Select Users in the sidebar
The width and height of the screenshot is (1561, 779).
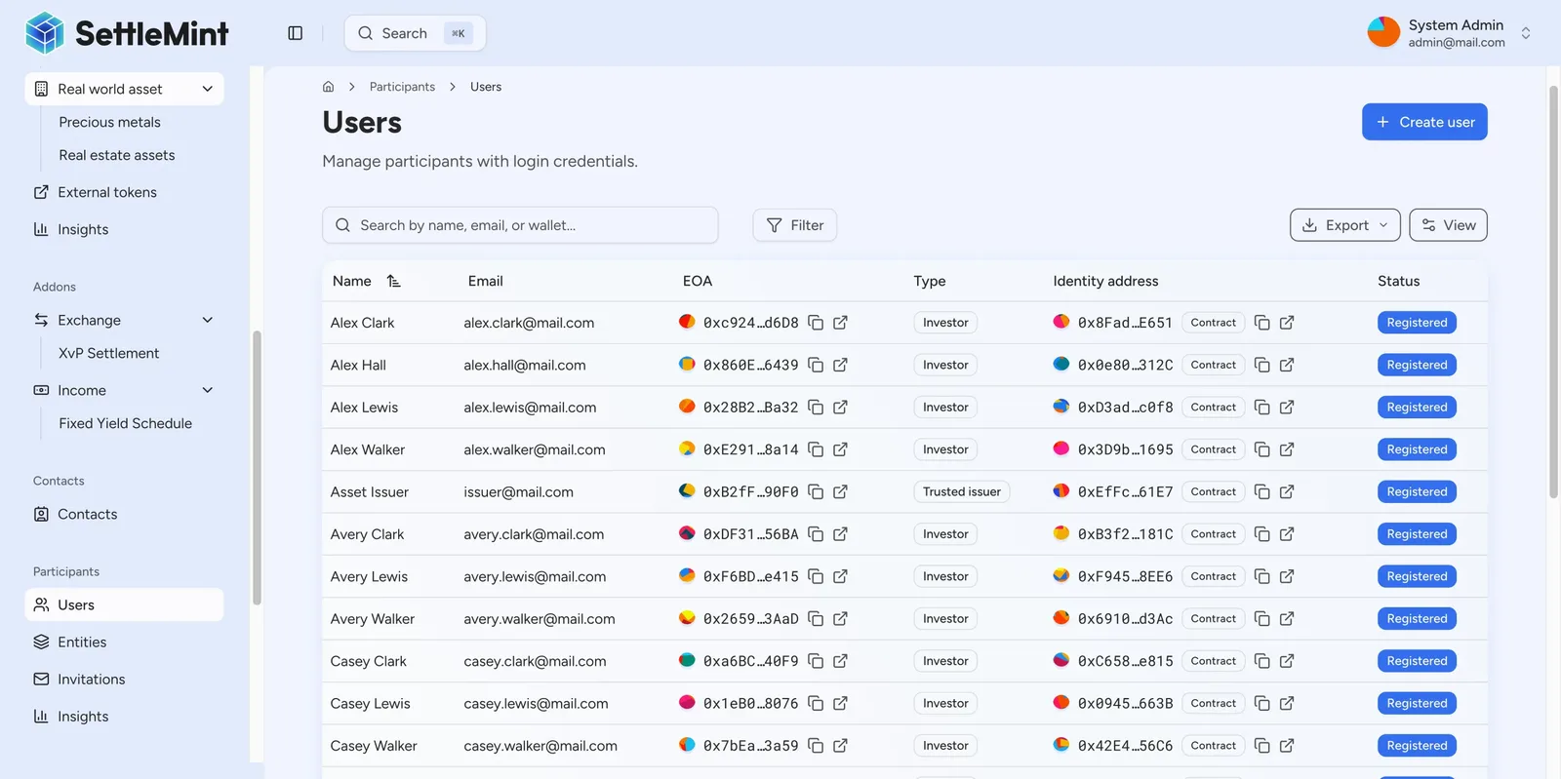(x=124, y=604)
